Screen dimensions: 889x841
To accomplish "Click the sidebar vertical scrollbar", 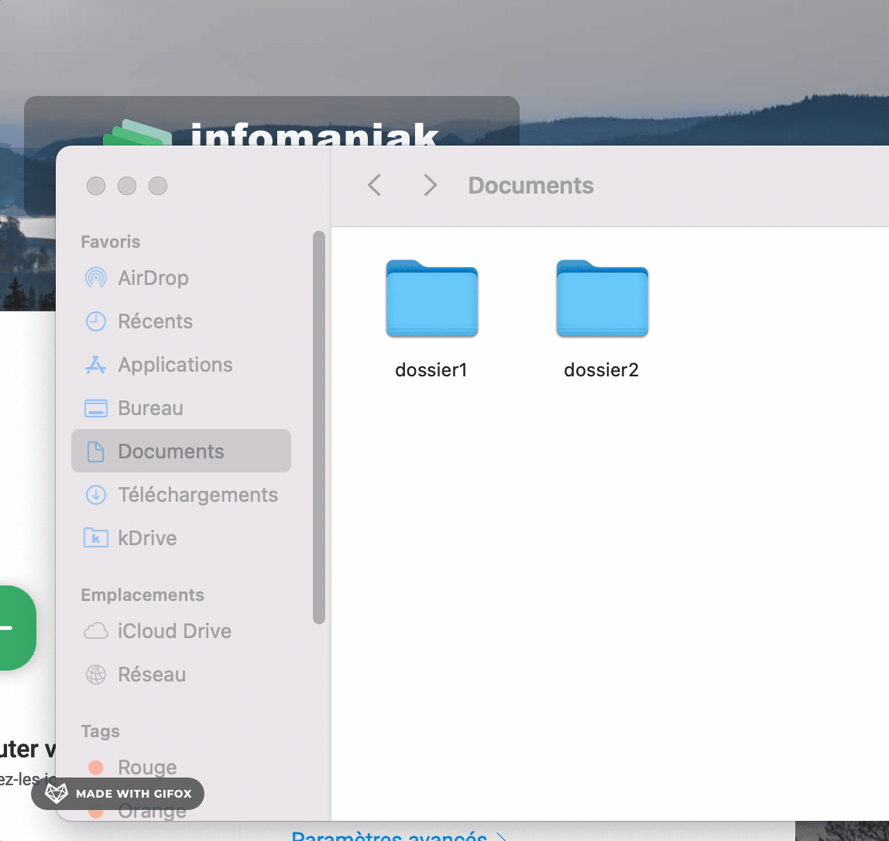I will (319, 426).
